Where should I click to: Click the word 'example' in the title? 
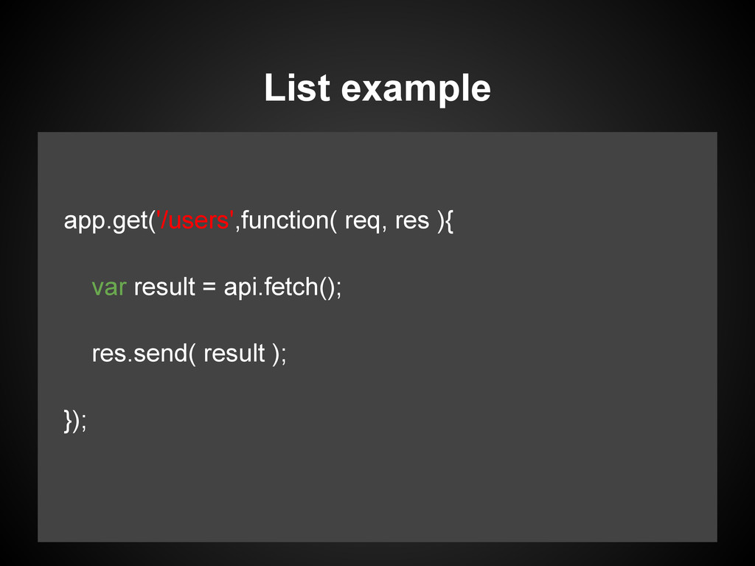(x=416, y=90)
